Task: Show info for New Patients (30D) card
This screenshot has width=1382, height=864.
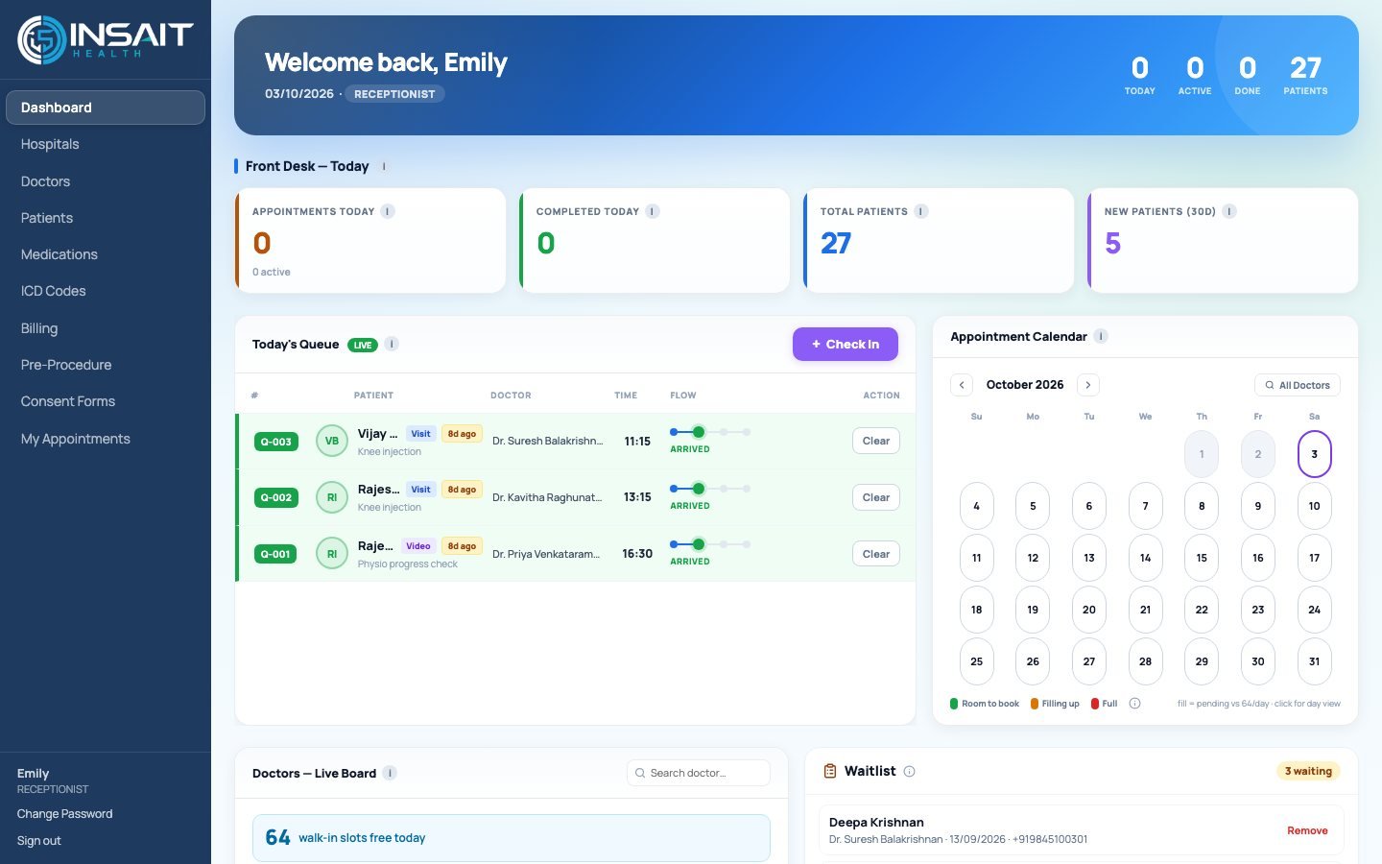Action: click(x=1229, y=211)
